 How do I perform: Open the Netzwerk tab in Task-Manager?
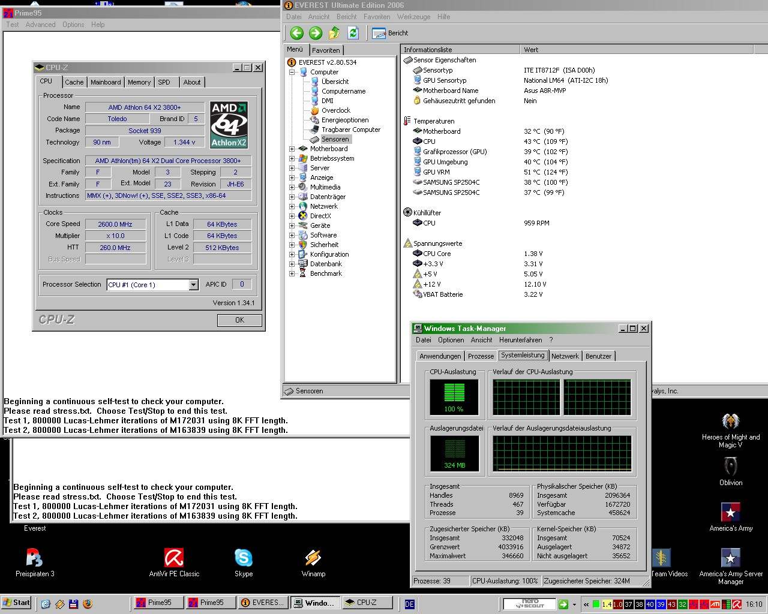(x=565, y=356)
